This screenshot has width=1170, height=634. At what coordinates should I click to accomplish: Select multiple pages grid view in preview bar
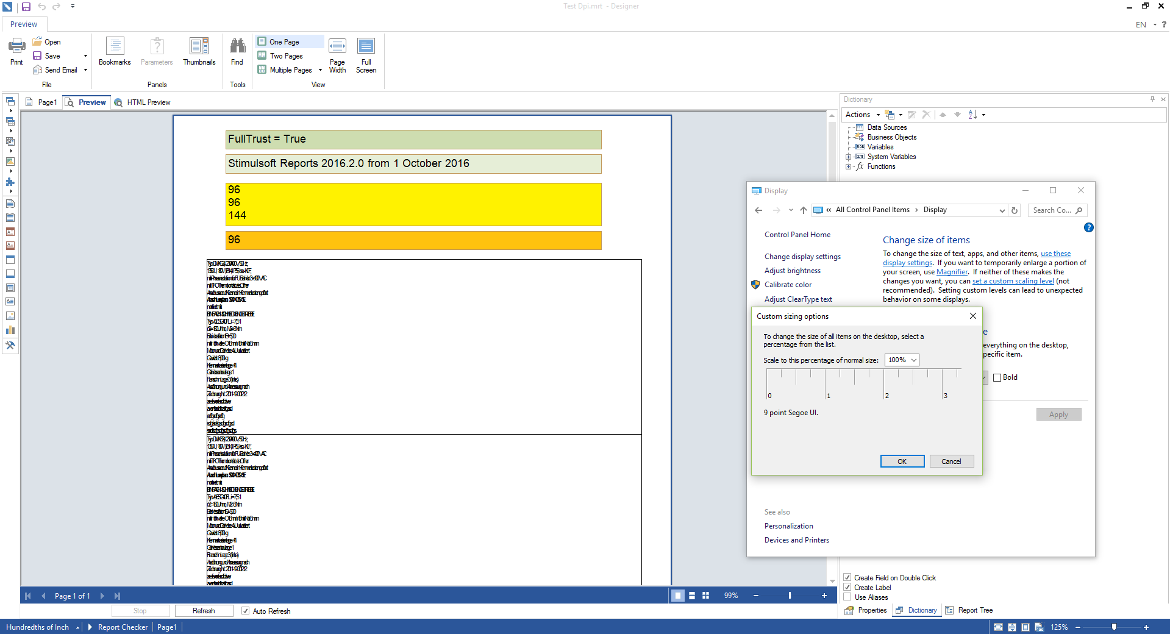pos(706,596)
